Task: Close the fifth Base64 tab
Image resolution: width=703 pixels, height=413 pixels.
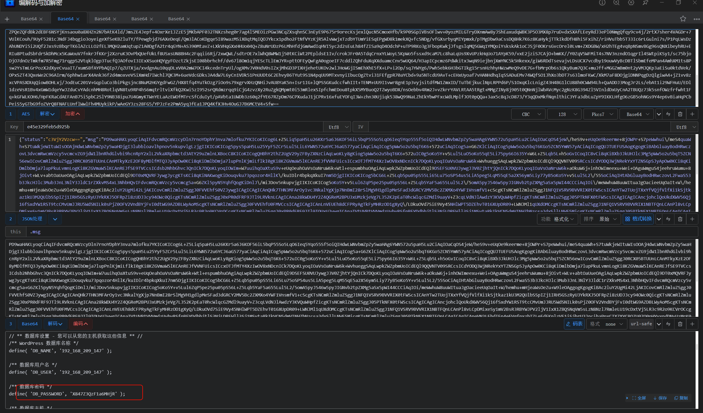Action: [188, 19]
